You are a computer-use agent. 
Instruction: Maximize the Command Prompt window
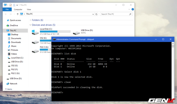coord(163,39)
